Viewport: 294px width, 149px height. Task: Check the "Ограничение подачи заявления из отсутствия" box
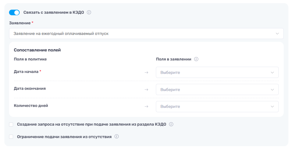click(x=11, y=137)
